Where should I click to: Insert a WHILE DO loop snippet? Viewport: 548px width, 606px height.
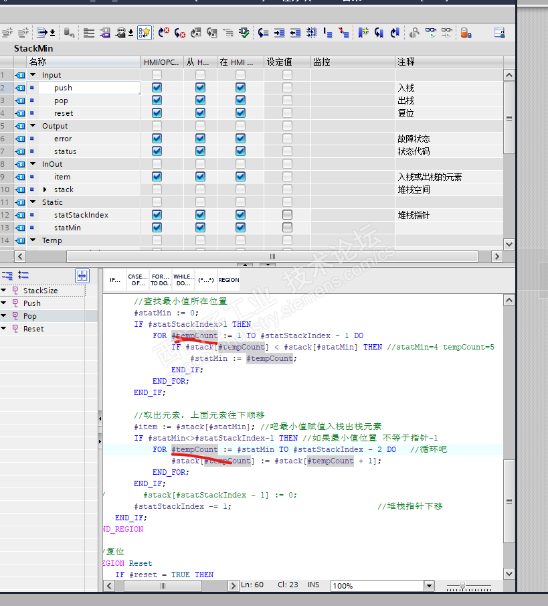(x=183, y=280)
